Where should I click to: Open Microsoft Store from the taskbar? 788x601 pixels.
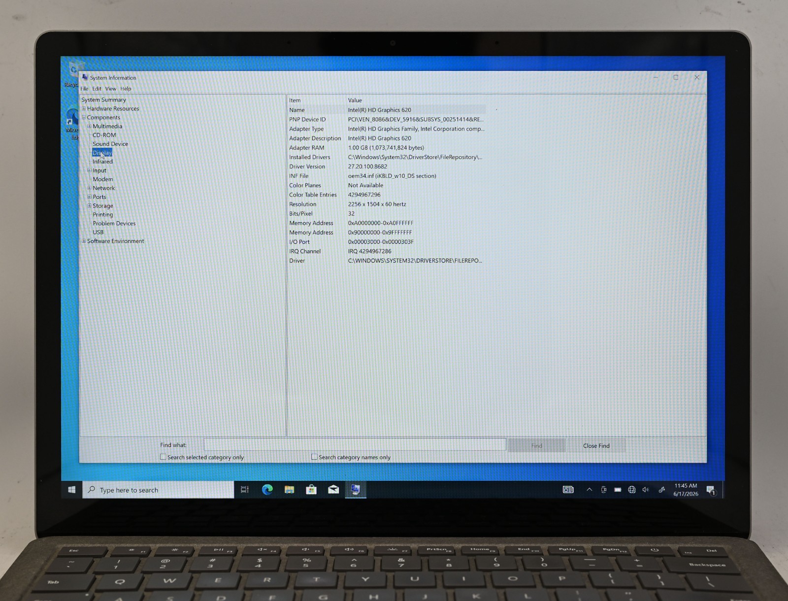click(x=311, y=490)
